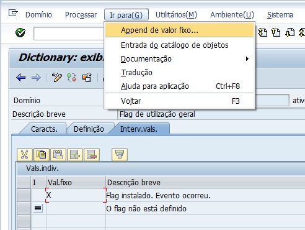Click the Other object icon
The width and height of the screenshot is (305, 230).
87,78
